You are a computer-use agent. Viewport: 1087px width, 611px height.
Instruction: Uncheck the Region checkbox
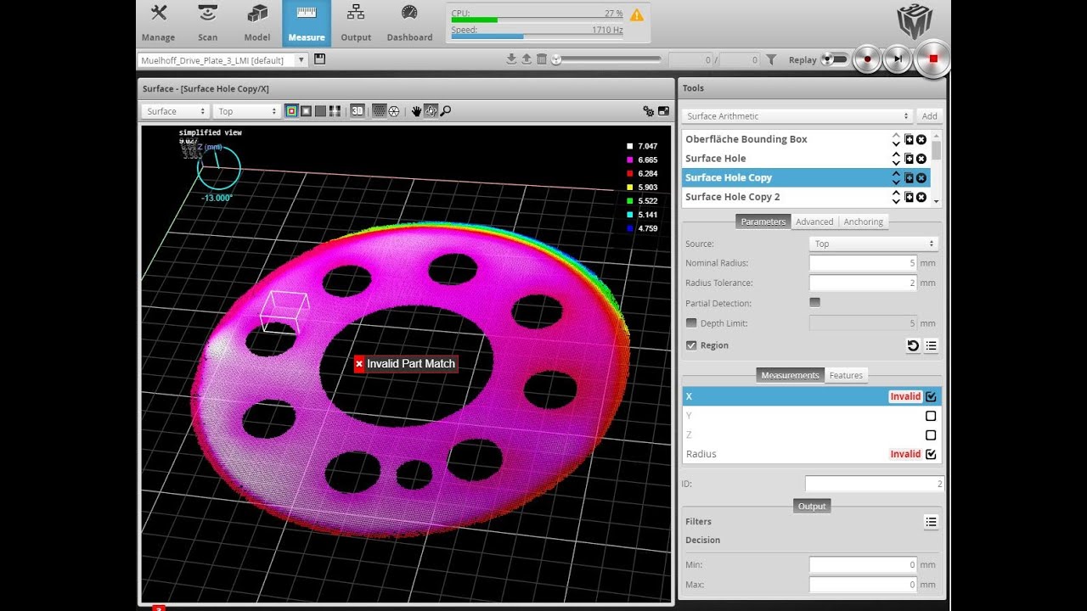coord(691,345)
